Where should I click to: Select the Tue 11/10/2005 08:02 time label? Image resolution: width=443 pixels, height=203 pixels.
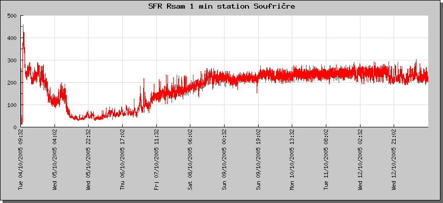[x=326, y=159]
